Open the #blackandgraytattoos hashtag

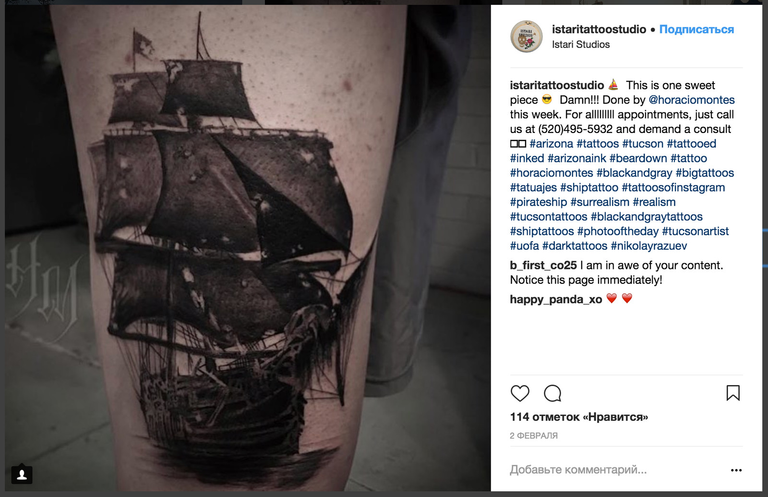pyautogui.click(x=647, y=217)
